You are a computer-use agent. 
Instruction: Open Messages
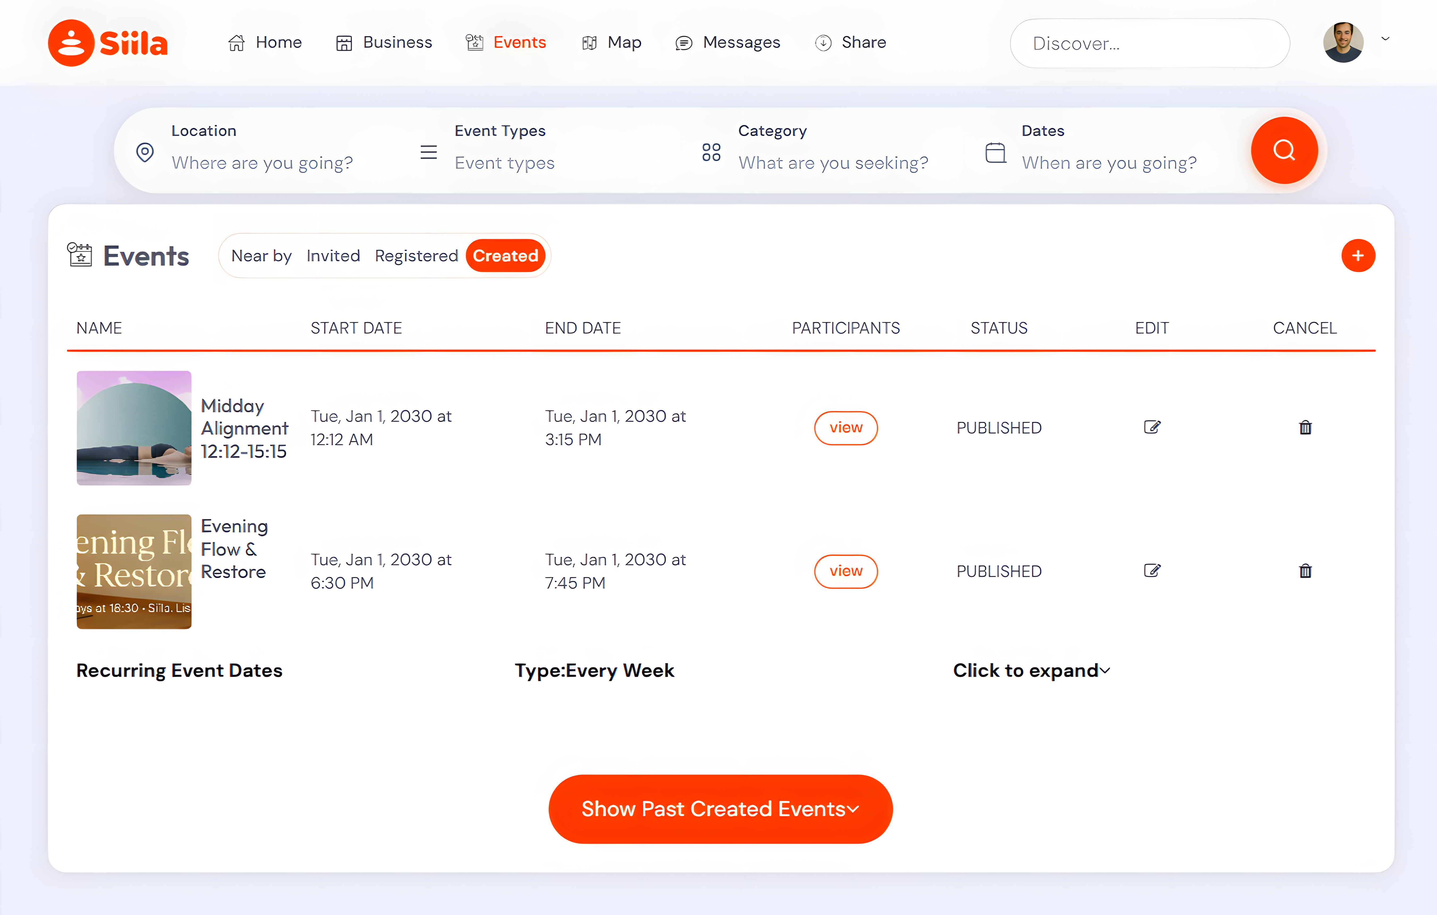728,43
